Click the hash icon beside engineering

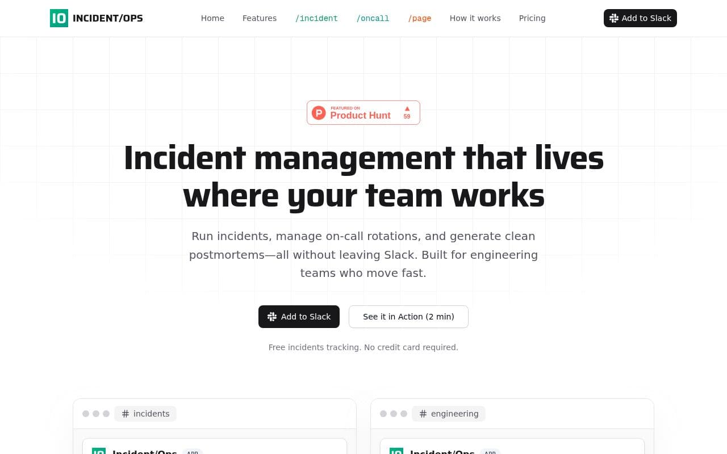click(423, 414)
